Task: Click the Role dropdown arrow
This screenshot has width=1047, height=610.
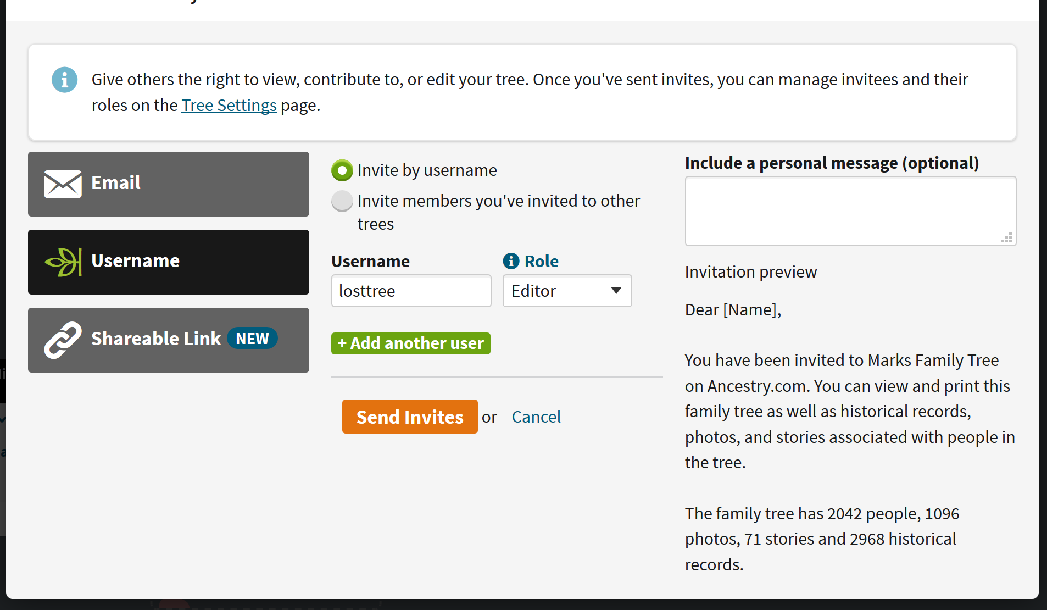Action: (616, 291)
